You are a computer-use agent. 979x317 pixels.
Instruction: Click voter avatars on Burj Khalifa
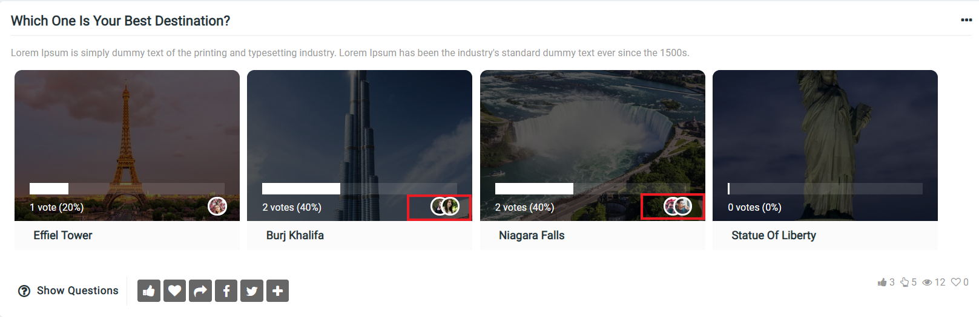(445, 207)
